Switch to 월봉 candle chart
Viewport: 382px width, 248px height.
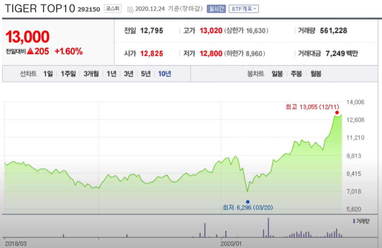[x=316, y=74]
